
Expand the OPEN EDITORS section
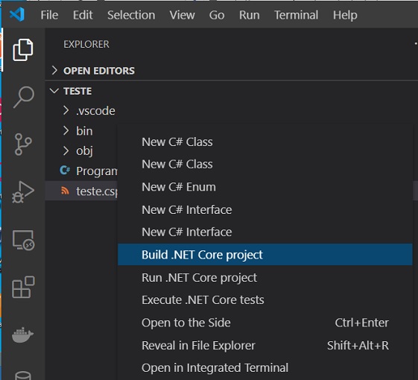(x=54, y=70)
